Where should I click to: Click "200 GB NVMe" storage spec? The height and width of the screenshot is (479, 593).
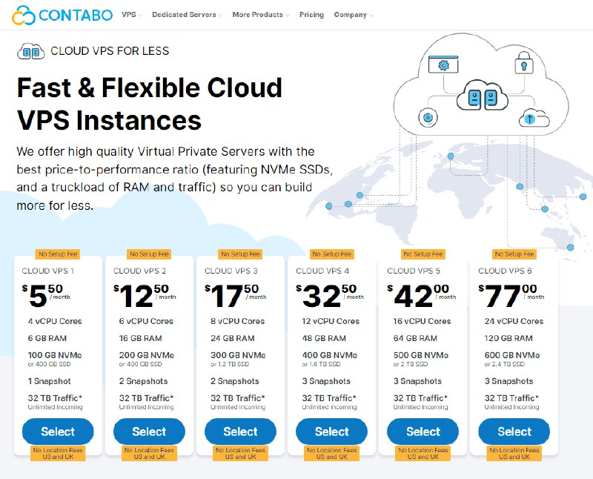tap(146, 355)
